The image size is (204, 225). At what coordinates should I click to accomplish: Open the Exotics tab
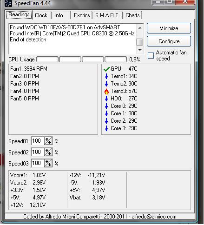[82, 15]
